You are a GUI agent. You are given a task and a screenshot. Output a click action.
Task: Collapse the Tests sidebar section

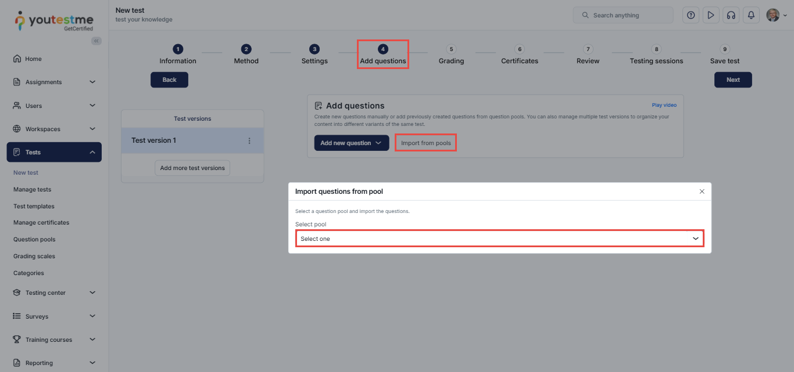[92, 152]
